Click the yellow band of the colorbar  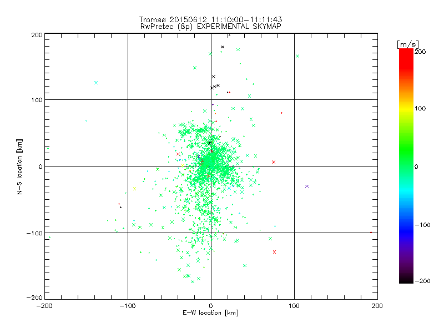tap(406, 109)
